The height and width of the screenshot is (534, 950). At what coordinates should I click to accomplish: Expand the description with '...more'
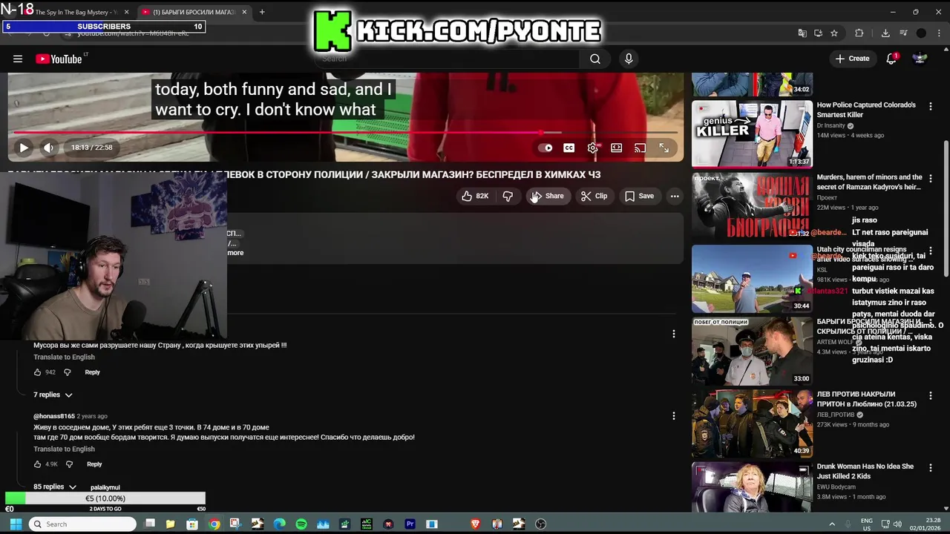pos(235,253)
